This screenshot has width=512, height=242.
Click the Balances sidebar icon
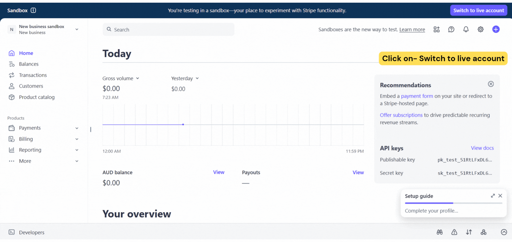(x=12, y=64)
